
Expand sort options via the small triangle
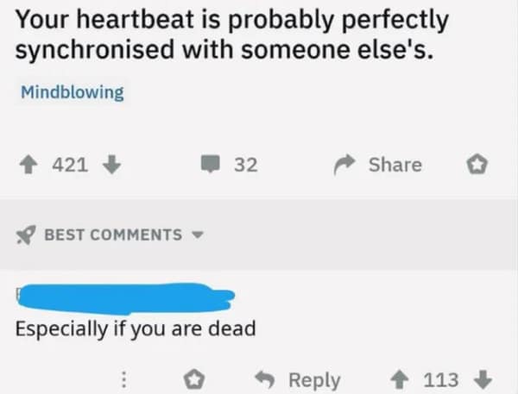pos(196,235)
